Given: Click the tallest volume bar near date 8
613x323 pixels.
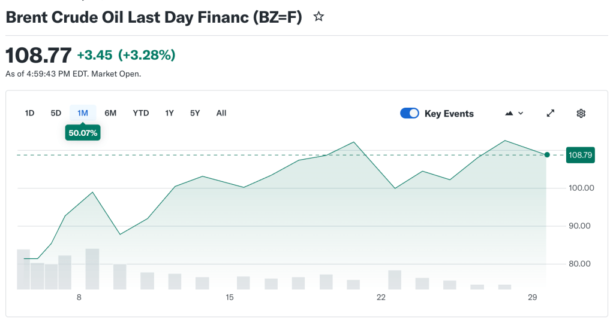Looking at the screenshot, I should 92,269.
